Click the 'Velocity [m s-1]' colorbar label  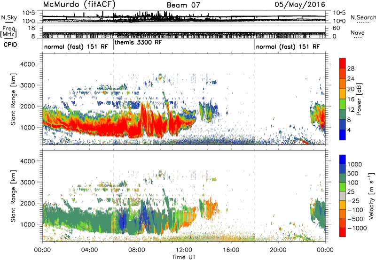(x=371, y=196)
